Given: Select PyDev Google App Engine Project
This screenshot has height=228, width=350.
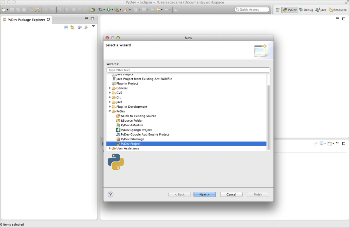Looking at the screenshot, I should tap(143, 134).
